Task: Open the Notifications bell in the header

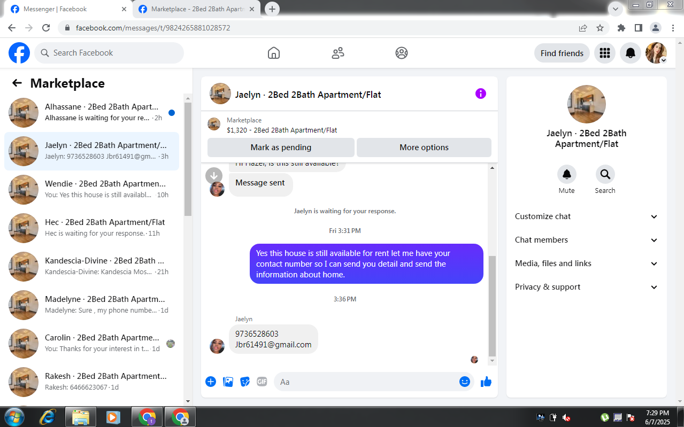Action: click(x=631, y=53)
